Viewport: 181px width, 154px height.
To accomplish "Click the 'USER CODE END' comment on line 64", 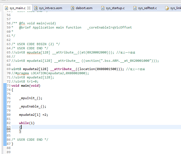I will click(x=30, y=48).
